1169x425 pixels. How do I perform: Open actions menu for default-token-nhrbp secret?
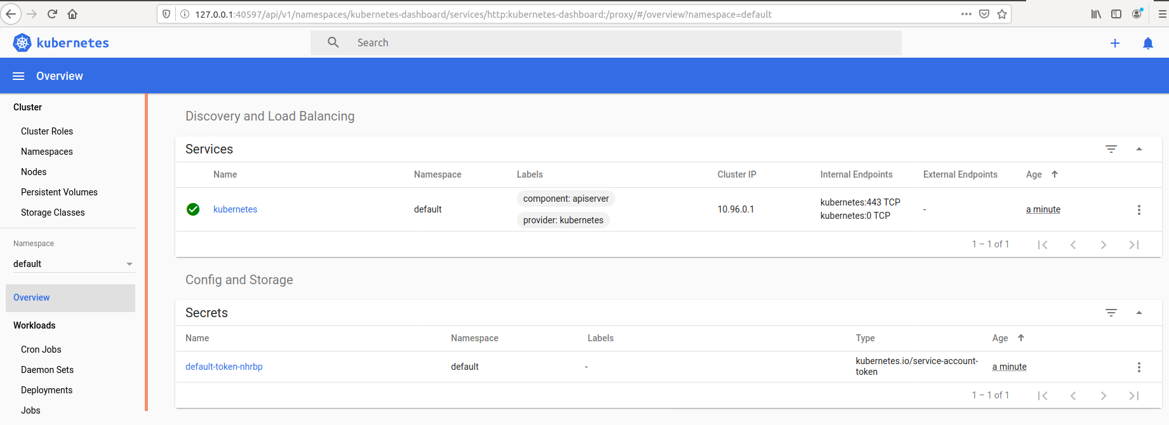click(x=1139, y=367)
